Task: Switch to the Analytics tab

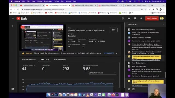Action: pyautogui.click(x=45, y=59)
